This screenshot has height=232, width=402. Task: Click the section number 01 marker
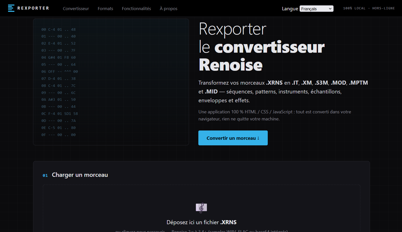point(45,175)
